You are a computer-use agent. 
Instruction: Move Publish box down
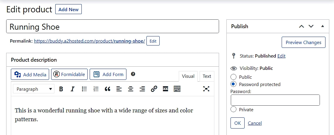tap(311, 26)
